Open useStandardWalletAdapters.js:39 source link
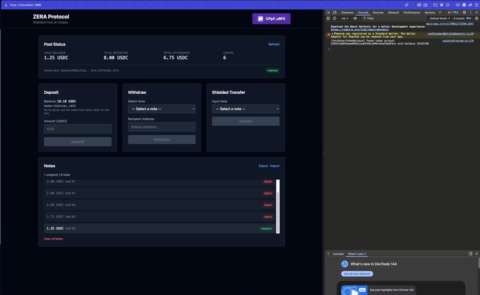This screenshot has width=480, height=295. [450, 34]
